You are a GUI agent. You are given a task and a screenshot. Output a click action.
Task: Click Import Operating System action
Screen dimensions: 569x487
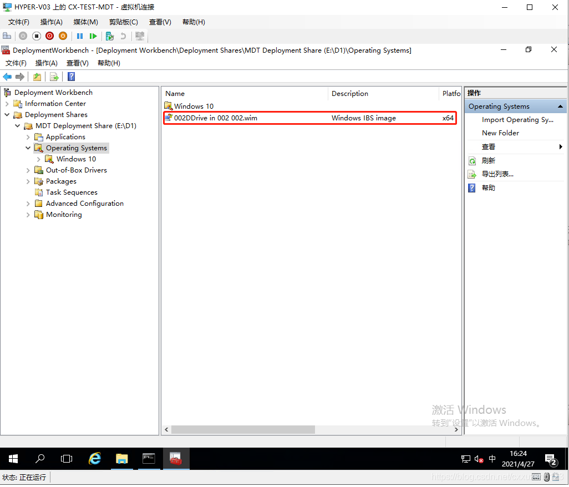(x=517, y=120)
